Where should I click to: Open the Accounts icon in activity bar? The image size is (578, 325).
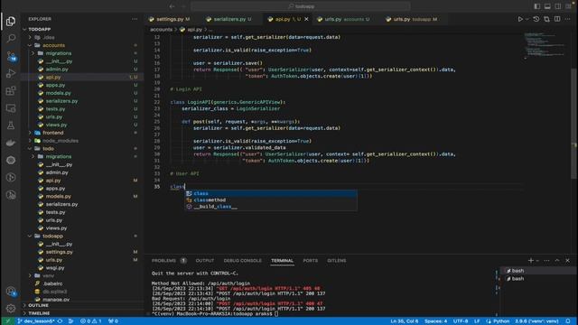click(11, 292)
